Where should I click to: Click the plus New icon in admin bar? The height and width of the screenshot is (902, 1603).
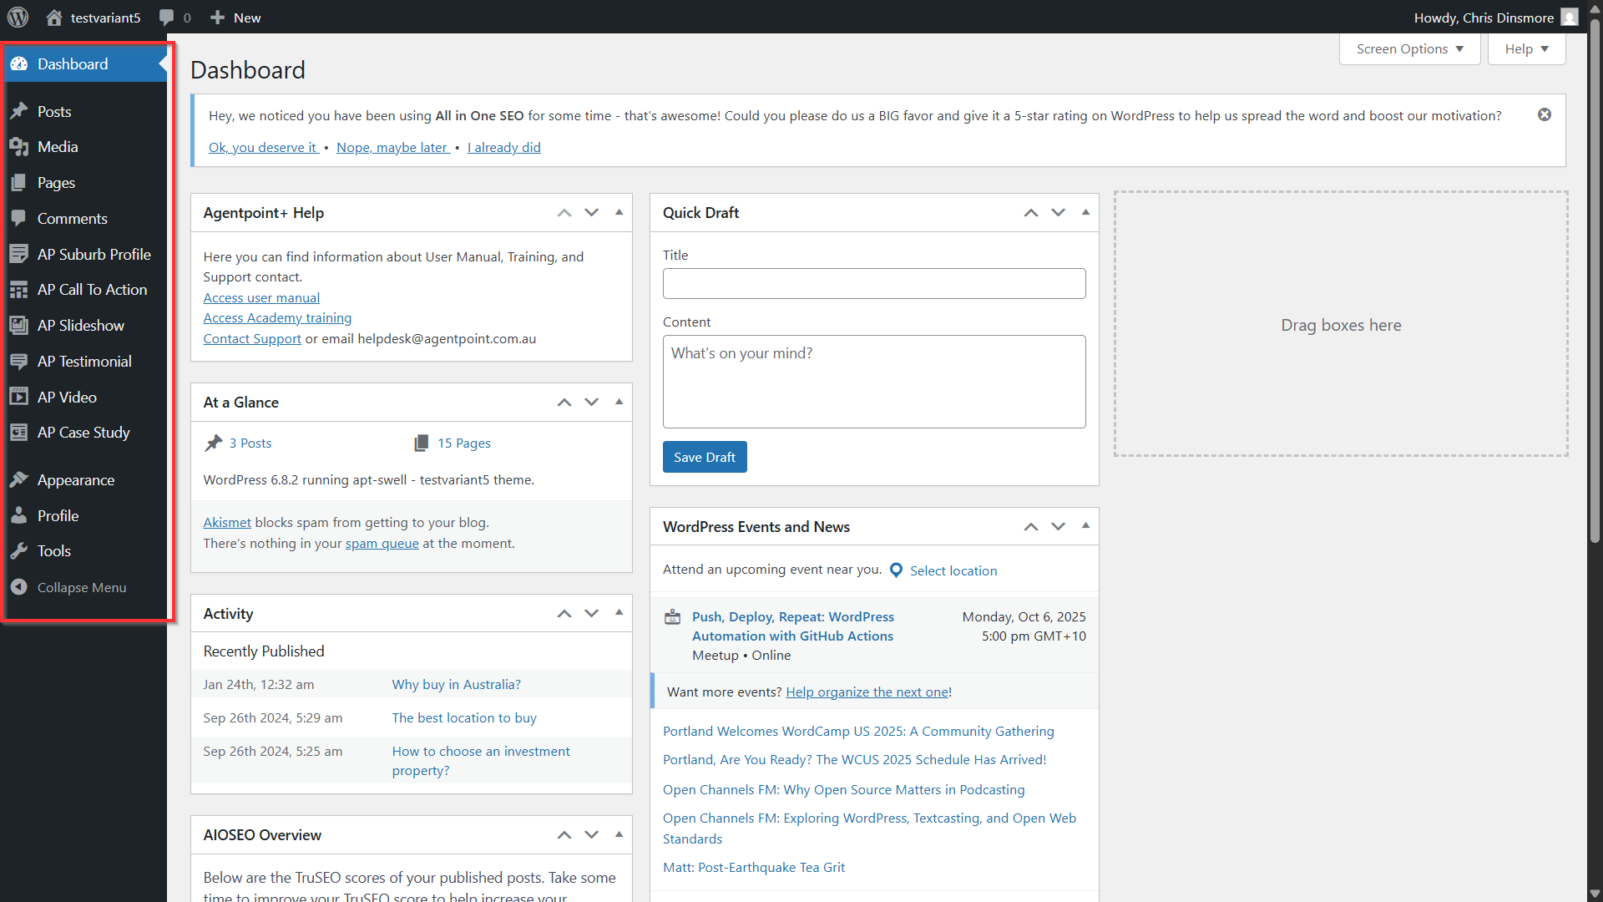click(x=217, y=18)
